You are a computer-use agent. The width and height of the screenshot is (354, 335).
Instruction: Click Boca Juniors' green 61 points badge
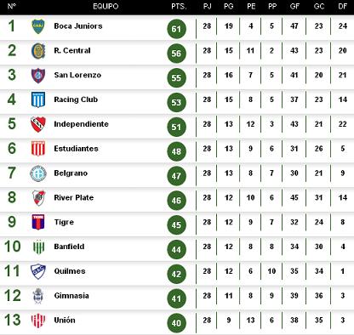[x=176, y=29]
